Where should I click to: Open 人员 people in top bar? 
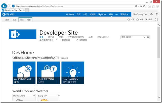[85, 14]
